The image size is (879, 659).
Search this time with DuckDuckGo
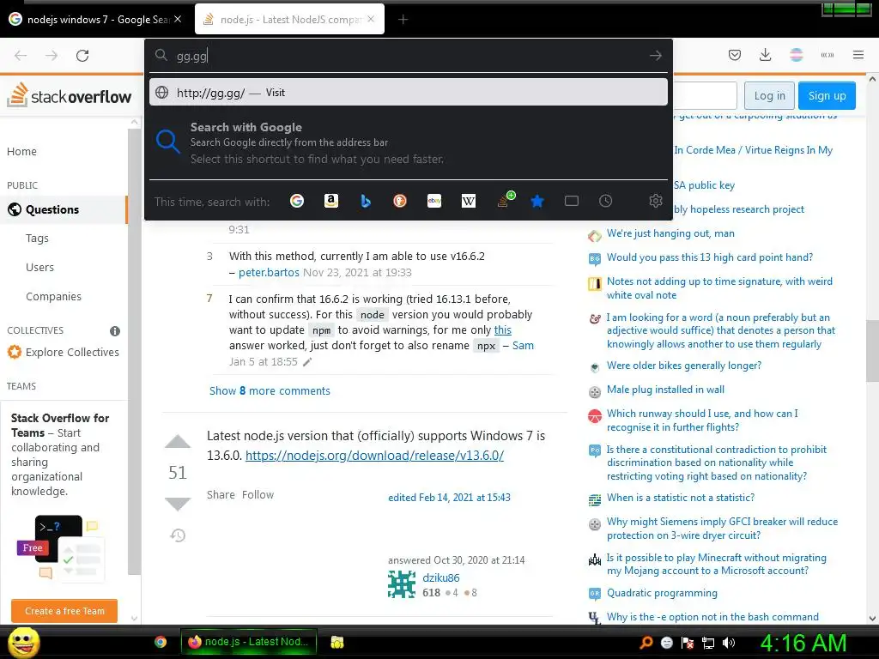400,201
